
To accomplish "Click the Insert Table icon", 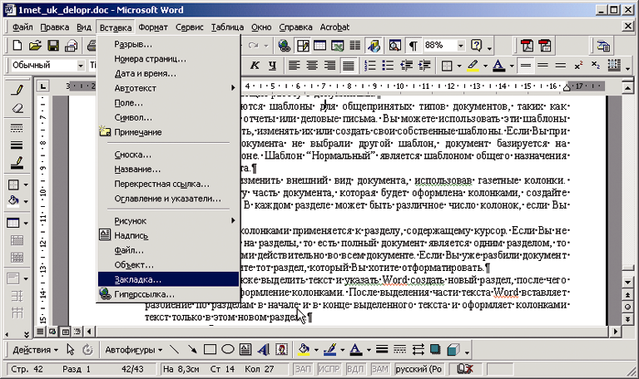I will click(319, 45).
